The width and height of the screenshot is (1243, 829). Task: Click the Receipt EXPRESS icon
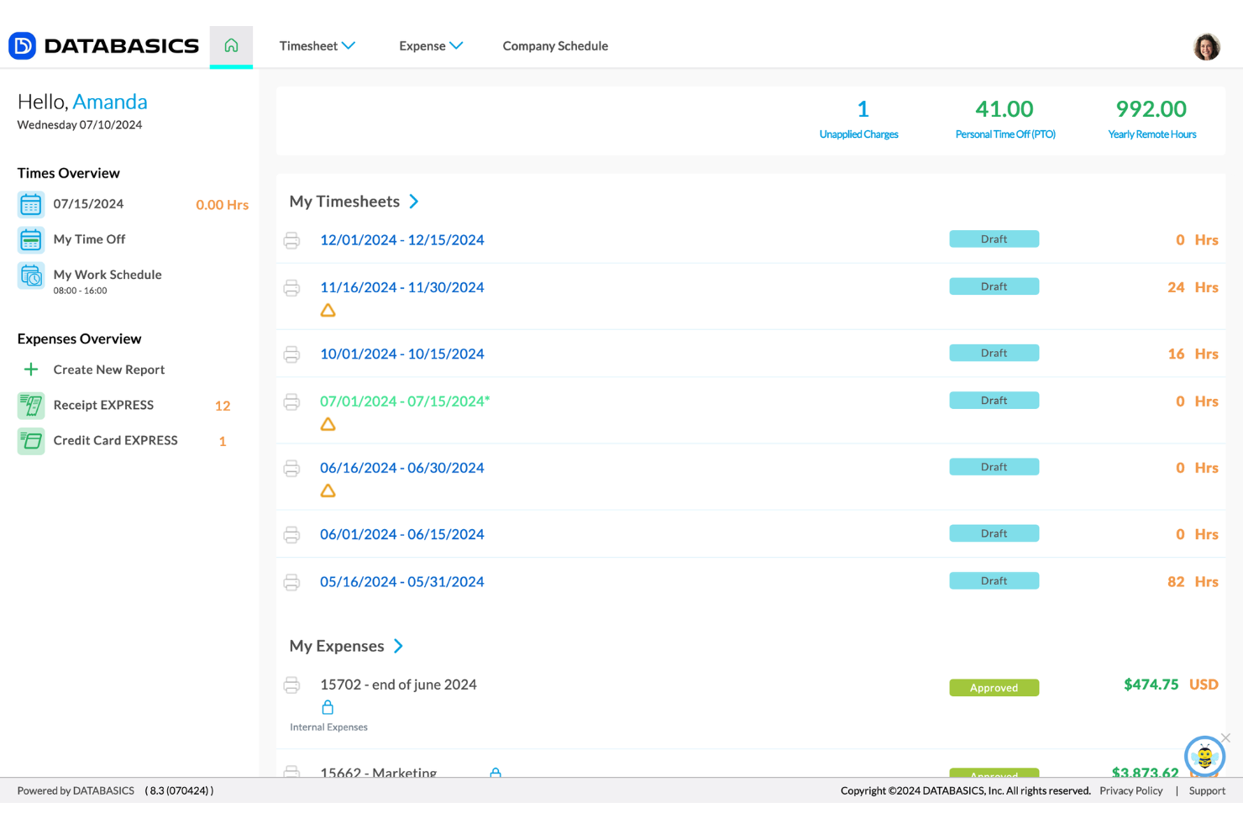click(x=30, y=405)
